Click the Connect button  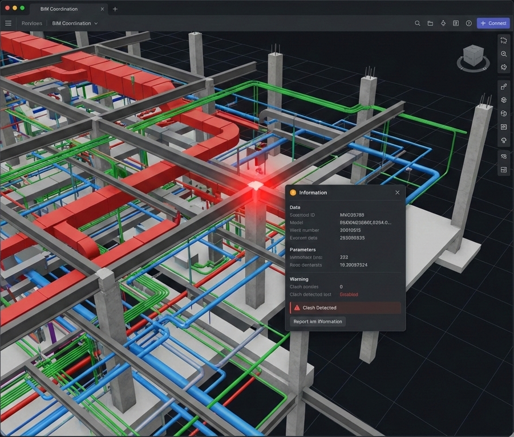tap(493, 23)
